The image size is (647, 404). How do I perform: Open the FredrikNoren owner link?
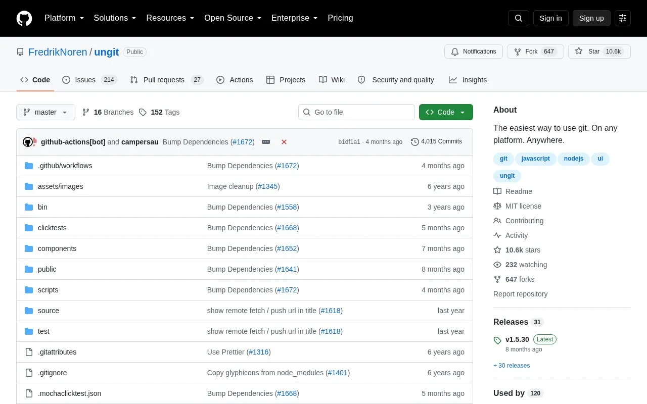pyautogui.click(x=58, y=52)
